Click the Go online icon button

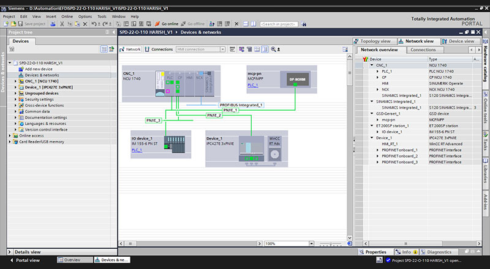[x=167, y=24]
